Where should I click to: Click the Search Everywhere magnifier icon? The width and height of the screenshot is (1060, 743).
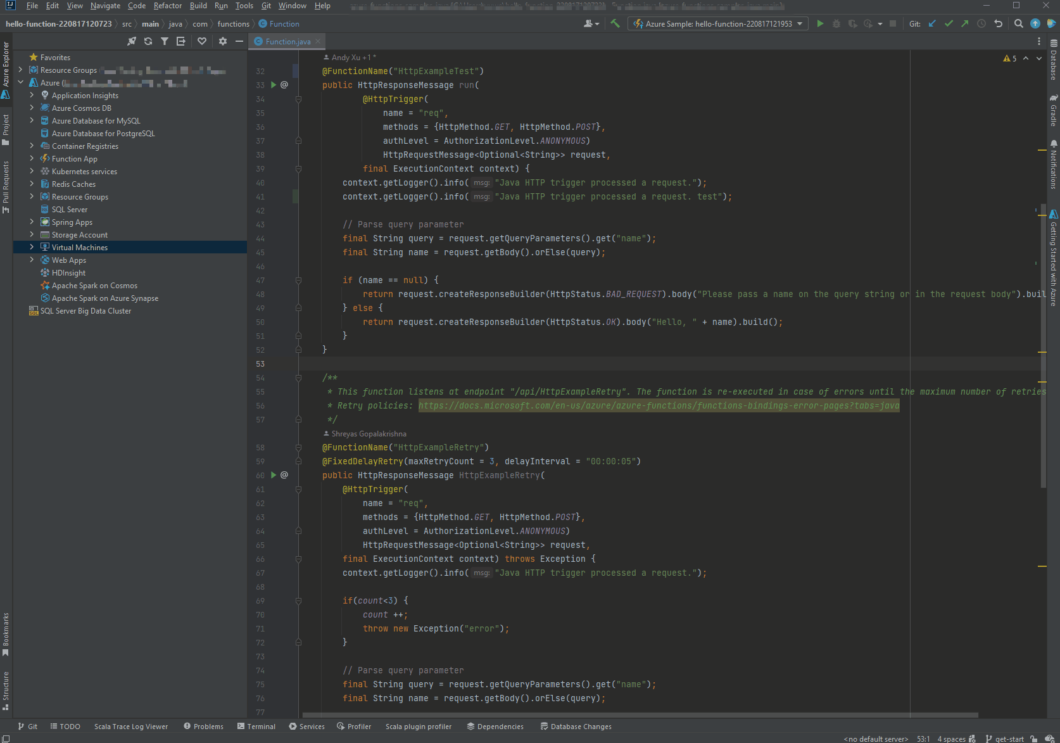(1018, 23)
